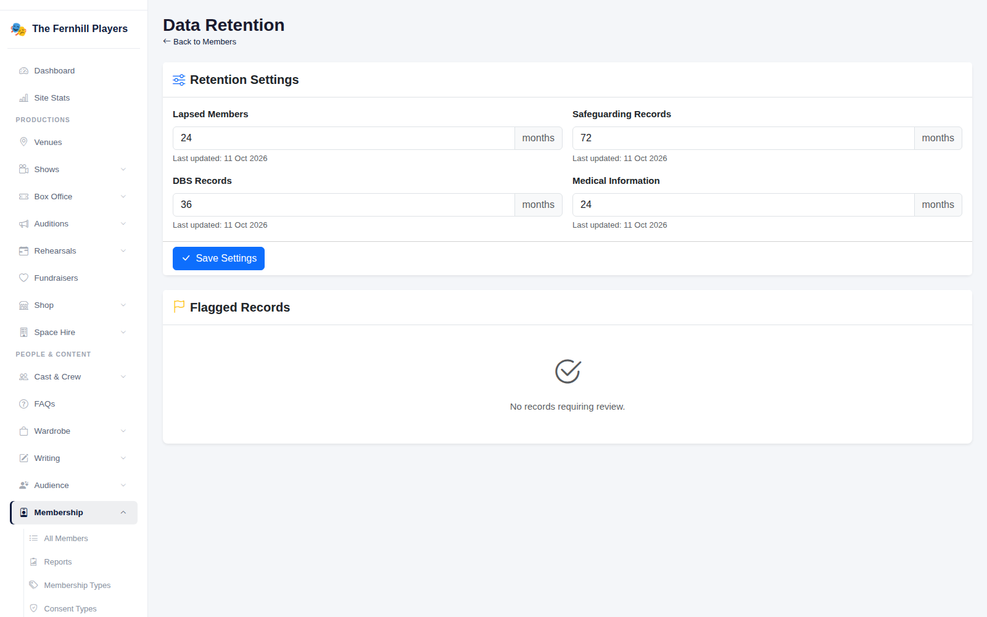Expand the Shows submenu chevron

123,170
